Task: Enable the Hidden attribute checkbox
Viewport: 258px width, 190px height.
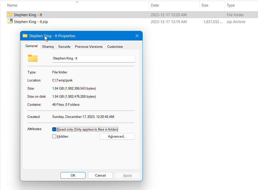Action: [x=54, y=136]
